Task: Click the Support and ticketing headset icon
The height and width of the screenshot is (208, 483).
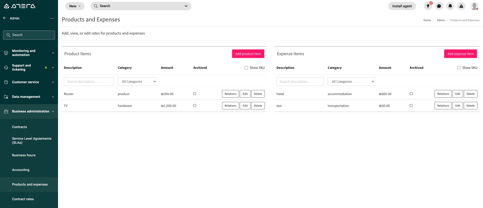Action: pyautogui.click(x=6, y=68)
